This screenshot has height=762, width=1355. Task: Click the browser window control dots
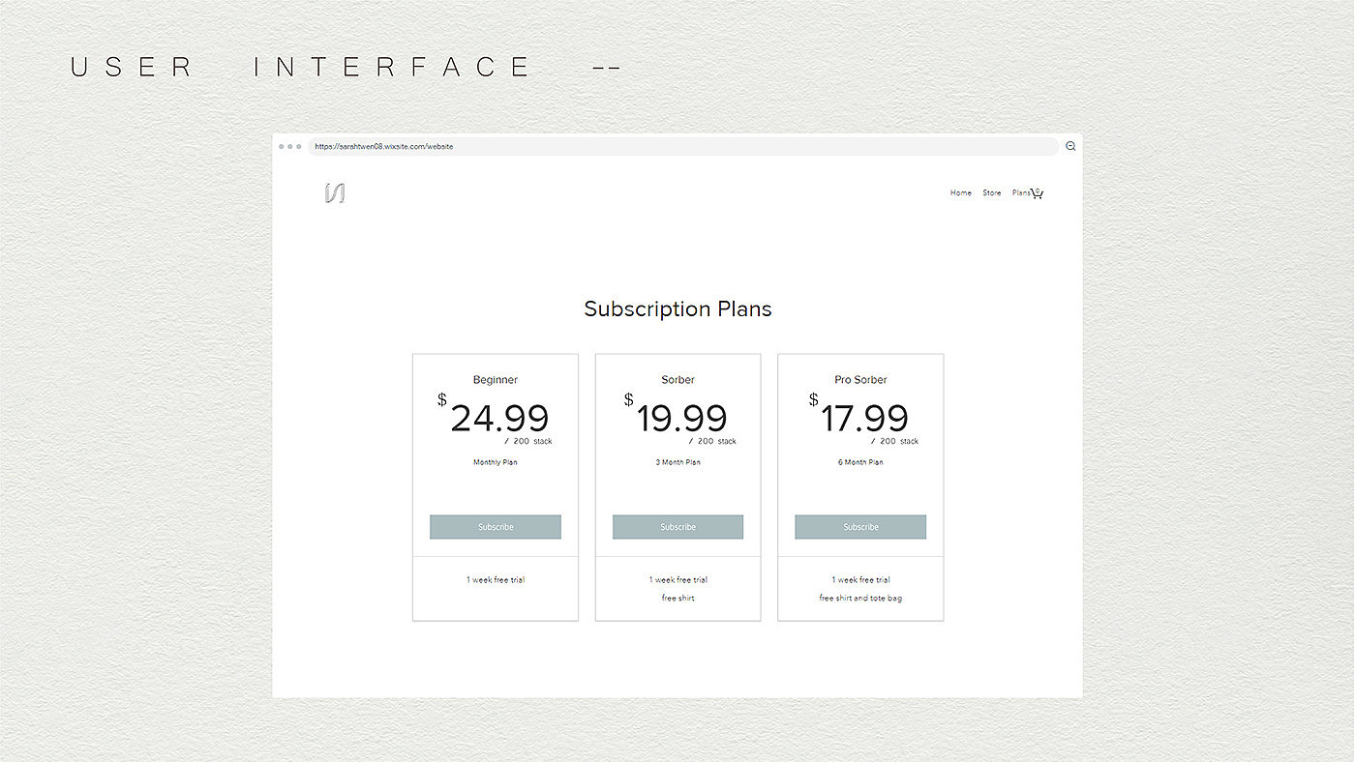click(289, 147)
